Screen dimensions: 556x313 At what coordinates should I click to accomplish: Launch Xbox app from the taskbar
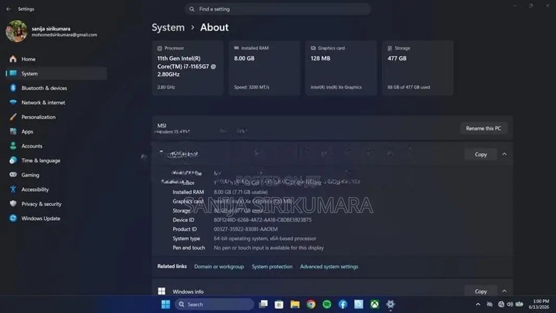coord(375,304)
